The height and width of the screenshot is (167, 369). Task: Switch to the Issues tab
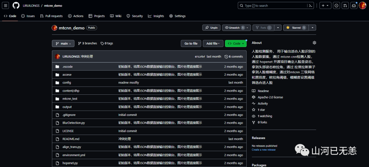(28, 16)
